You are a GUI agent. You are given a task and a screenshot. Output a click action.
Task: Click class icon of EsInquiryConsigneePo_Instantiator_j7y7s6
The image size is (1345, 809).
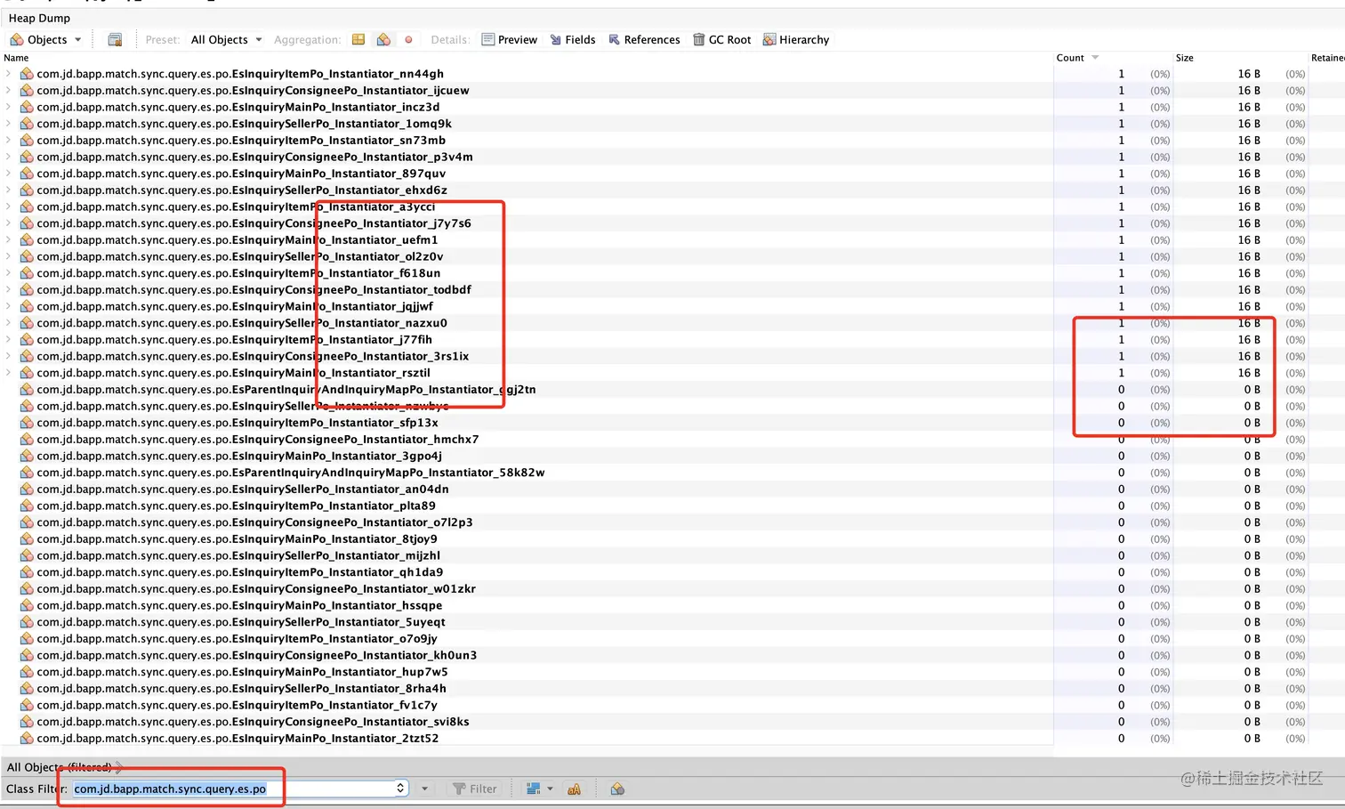coord(27,223)
